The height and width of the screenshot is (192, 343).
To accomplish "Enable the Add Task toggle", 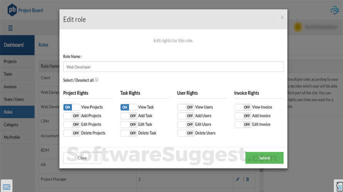I will [x=129, y=116].
